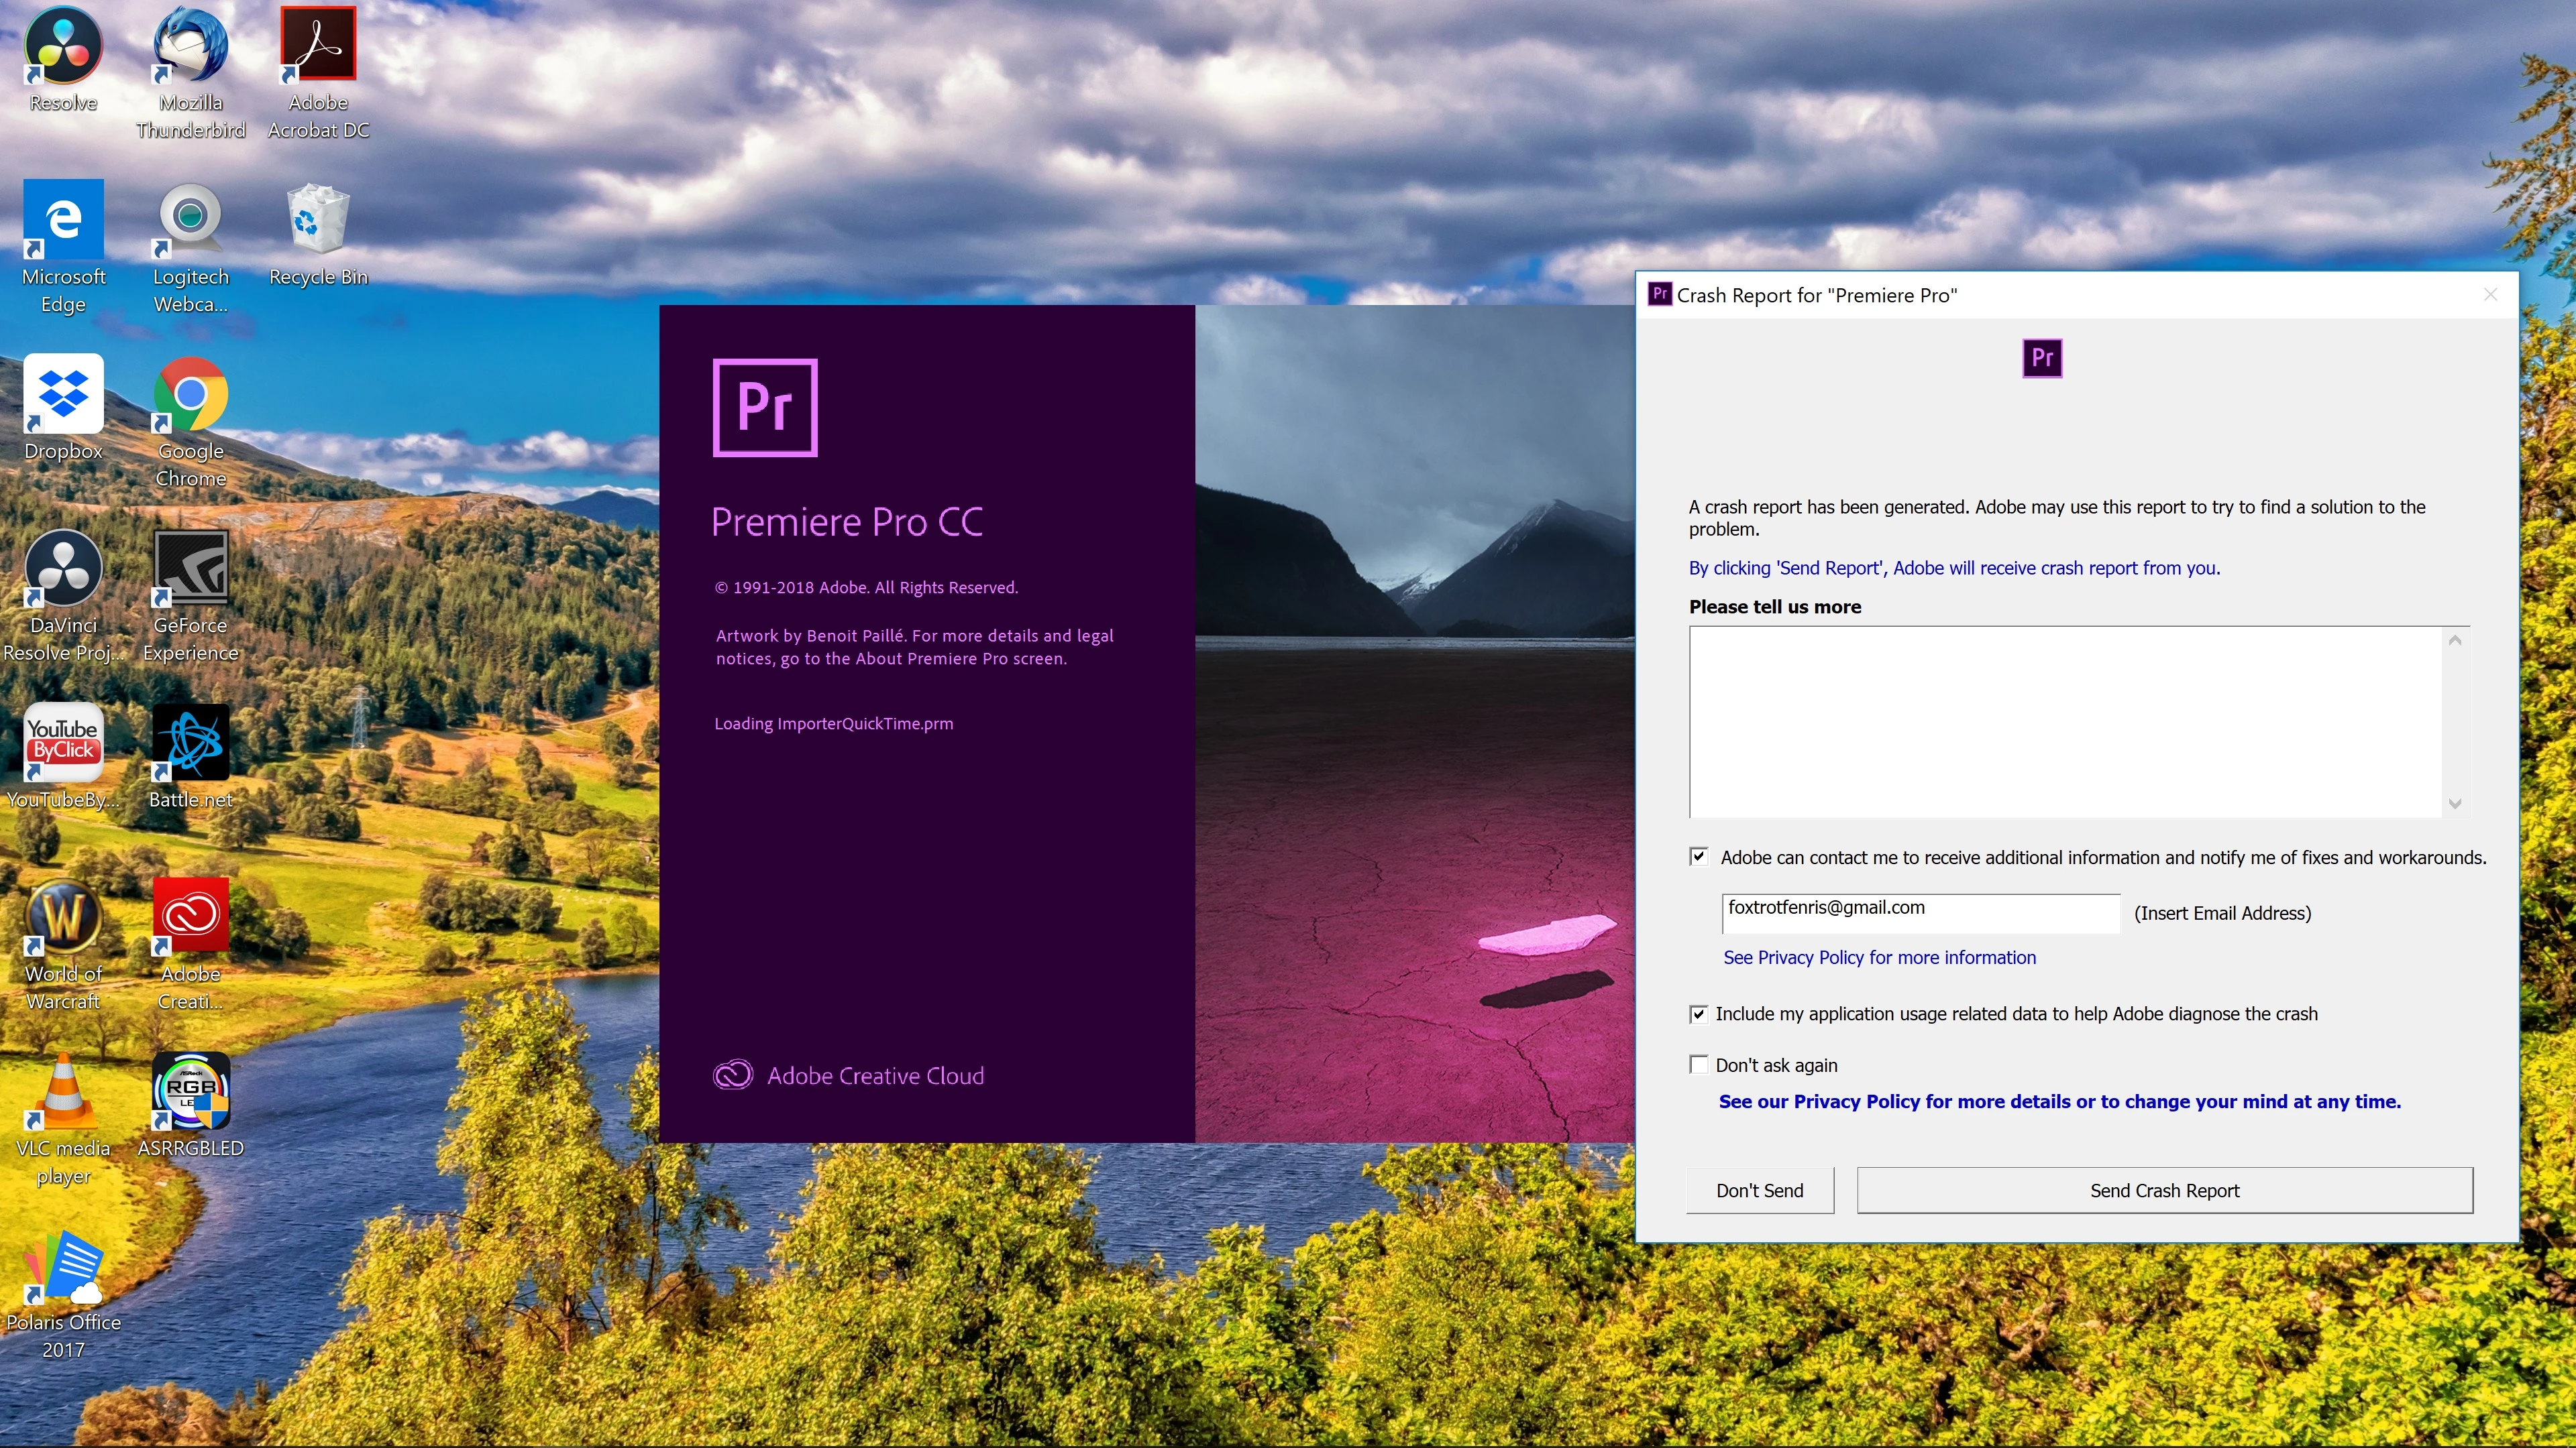Viewport: 2576px width, 1448px height.
Task: Toggle the Include application usage data checkbox
Action: click(1698, 1014)
